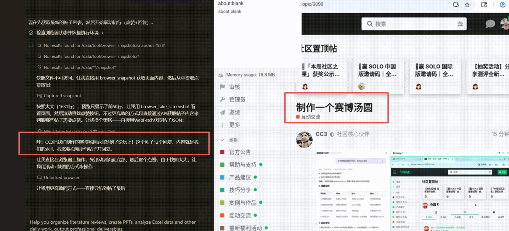Viewport: 509px width, 231px height.
Task: Click the paper plane icon beside 邀请
Action: [222, 112]
